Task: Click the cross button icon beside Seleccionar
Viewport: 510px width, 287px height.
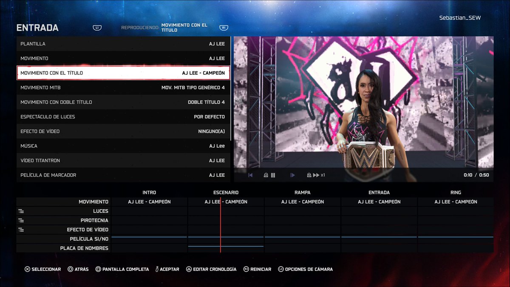Action: [27, 269]
